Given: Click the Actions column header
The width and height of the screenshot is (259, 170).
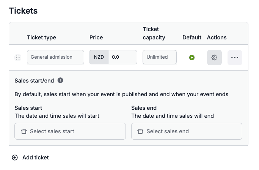Looking at the screenshot, I should point(217,37).
